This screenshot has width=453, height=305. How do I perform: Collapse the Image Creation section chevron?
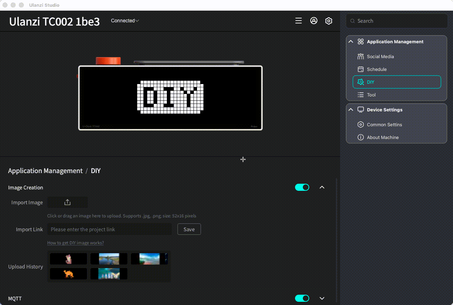(322, 187)
